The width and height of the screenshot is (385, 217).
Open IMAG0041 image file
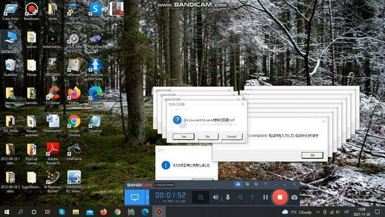coord(53,68)
